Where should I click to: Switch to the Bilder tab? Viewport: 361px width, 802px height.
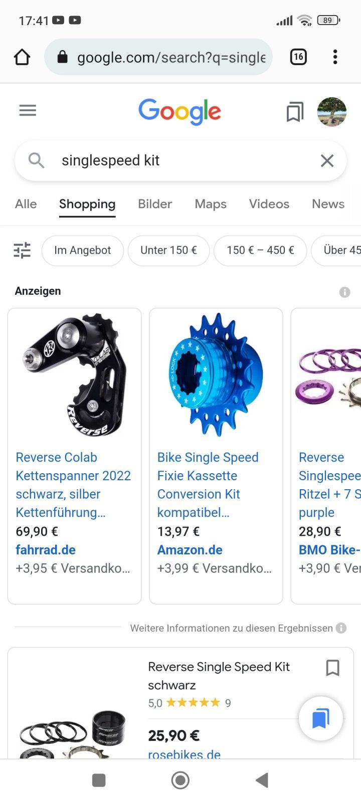(155, 204)
